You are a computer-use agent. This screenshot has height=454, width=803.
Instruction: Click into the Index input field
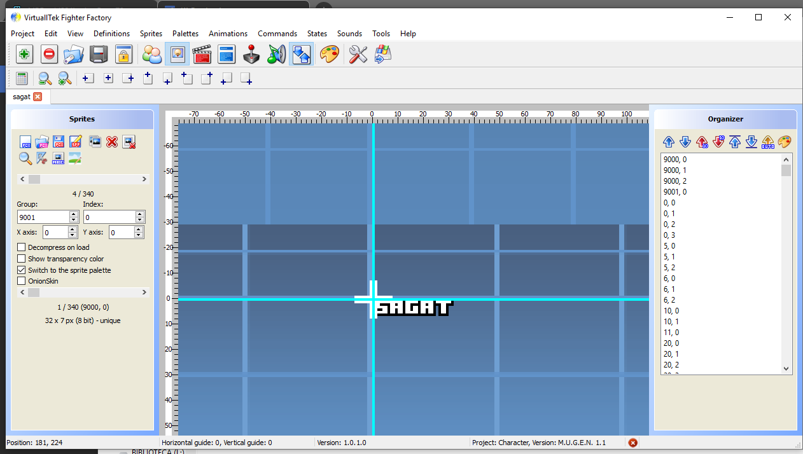pyautogui.click(x=109, y=217)
